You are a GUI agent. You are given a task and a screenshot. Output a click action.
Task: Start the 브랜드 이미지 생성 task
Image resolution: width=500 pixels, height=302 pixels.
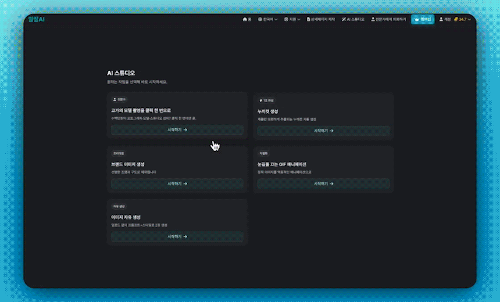point(177,184)
